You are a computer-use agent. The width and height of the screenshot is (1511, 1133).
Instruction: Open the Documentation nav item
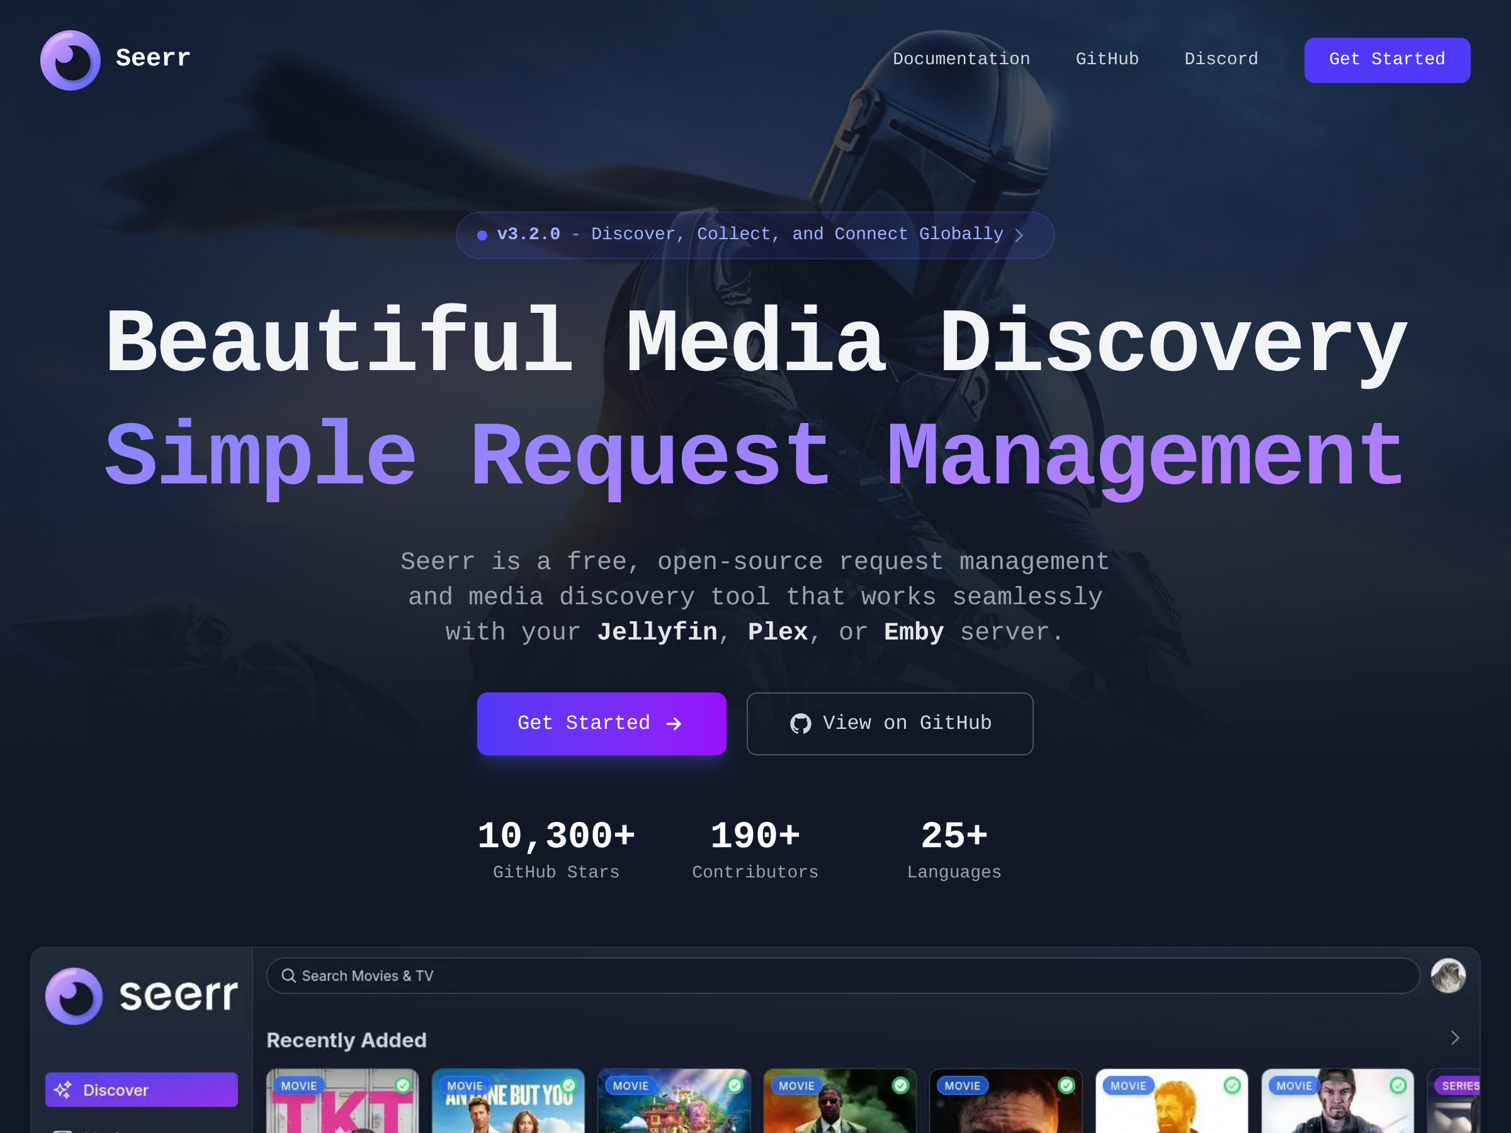tap(961, 59)
